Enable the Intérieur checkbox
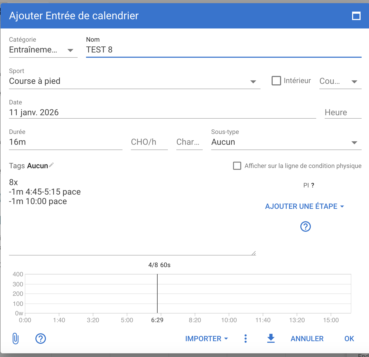 tap(276, 81)
